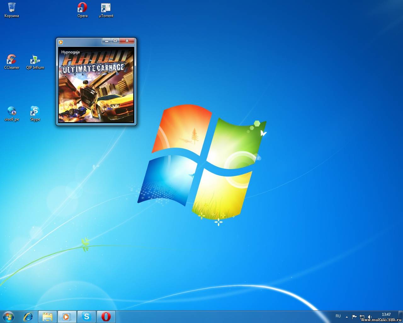Screen dimensions: 403x323
Task: Show hidden tray icons arrow
Action: (347, 317)
